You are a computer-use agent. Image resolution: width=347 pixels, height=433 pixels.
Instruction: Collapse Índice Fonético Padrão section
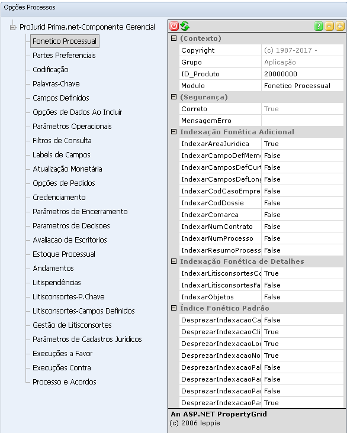[173, 308]
